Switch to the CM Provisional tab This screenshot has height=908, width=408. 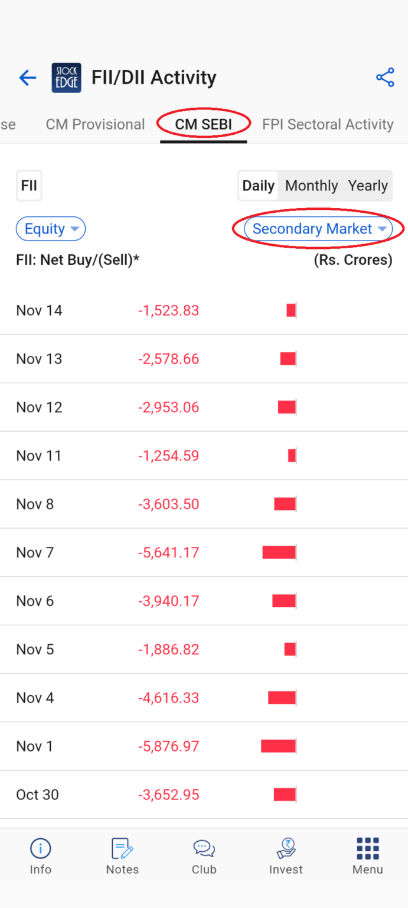tap(95, 125)
